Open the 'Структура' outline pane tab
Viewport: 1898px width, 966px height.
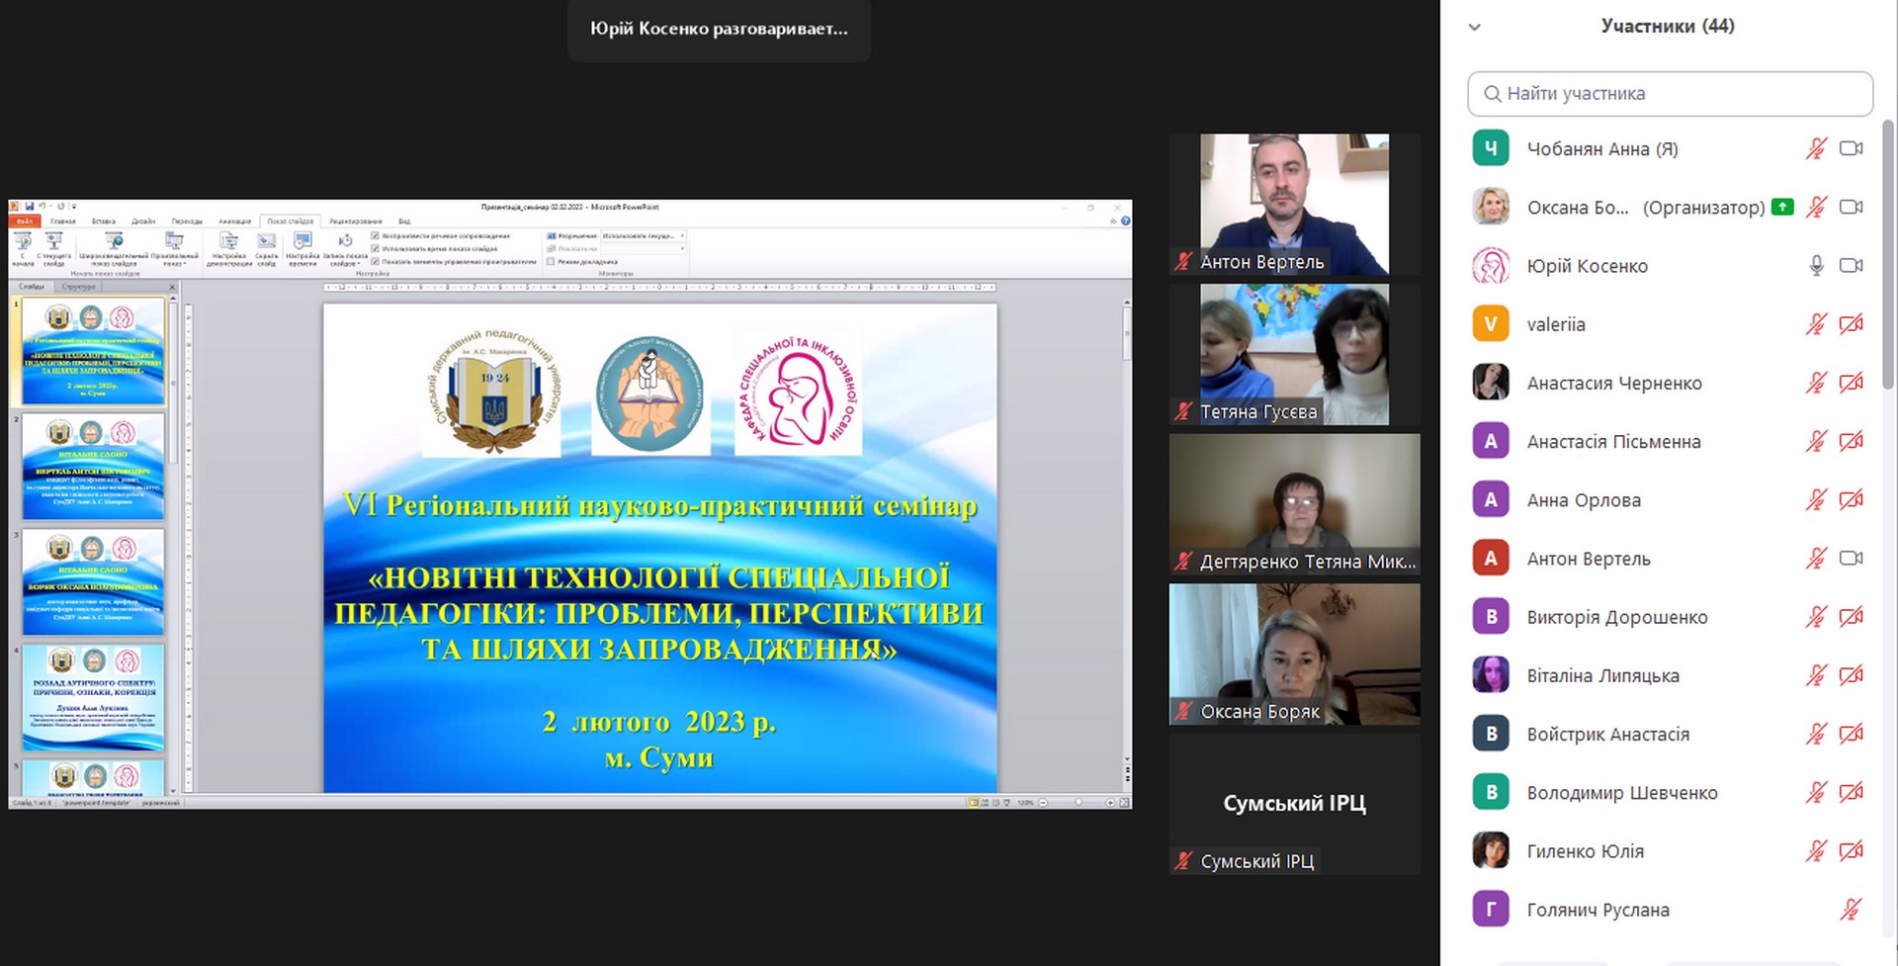pyautogui.click(x=79, y=287)
